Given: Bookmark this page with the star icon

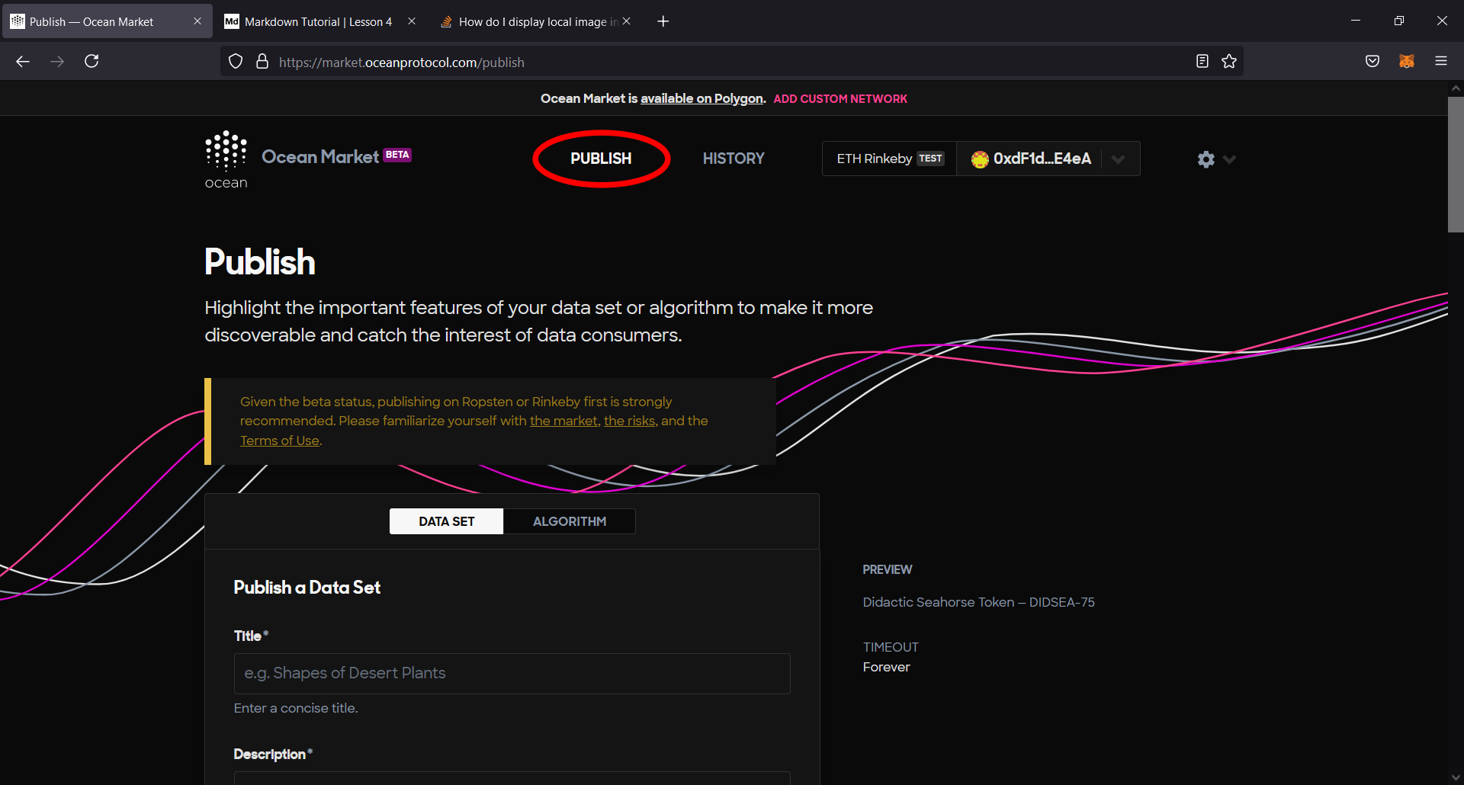Looking at the screenshot, I should pyautogui.click(x=1229, y=62).
